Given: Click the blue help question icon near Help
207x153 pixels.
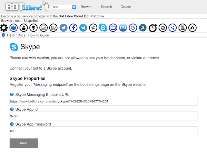Looking at the screenshot, I should [3, 35].
